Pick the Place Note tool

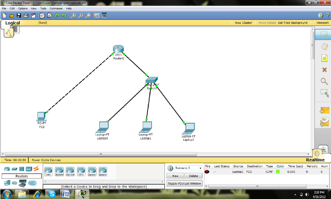(324, 58)
